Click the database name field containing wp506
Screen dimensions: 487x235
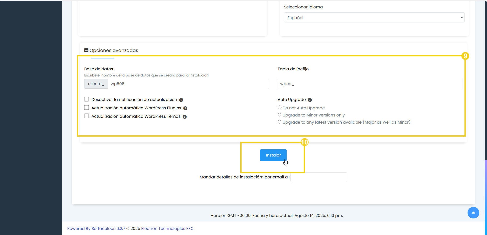point(188,84)
